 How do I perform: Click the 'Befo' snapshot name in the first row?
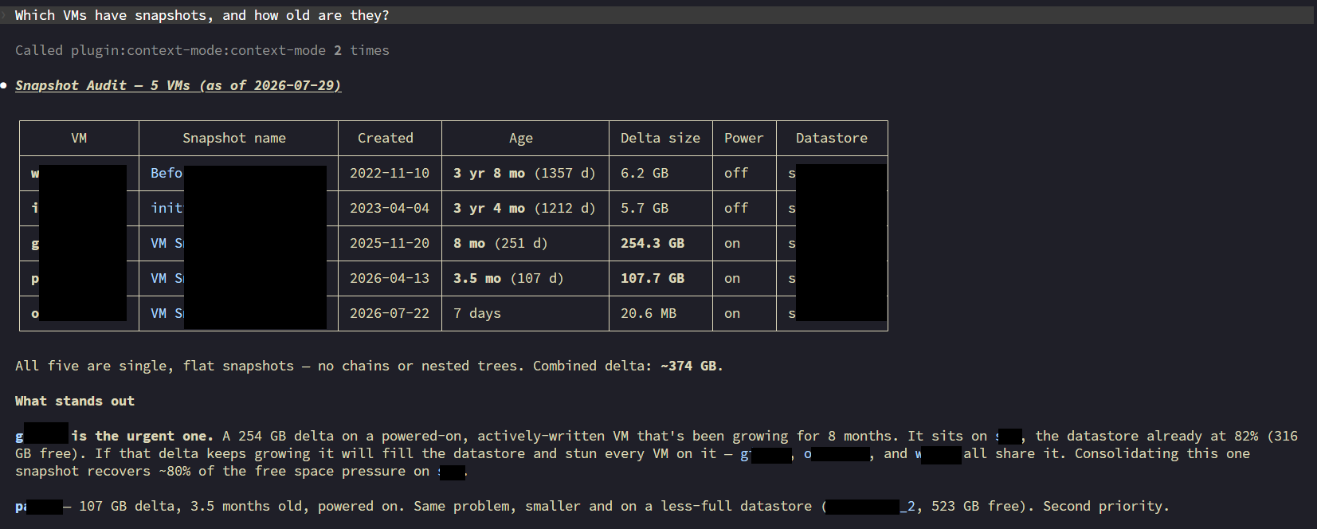pos(167,173)
